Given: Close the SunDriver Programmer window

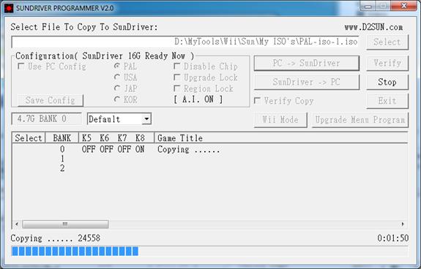Looking at the screenshot, I should click(x=404, y=6).
